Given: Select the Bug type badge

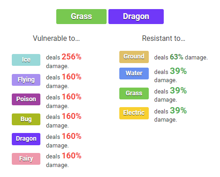Looking at the screenshot, I should (26, 119).
